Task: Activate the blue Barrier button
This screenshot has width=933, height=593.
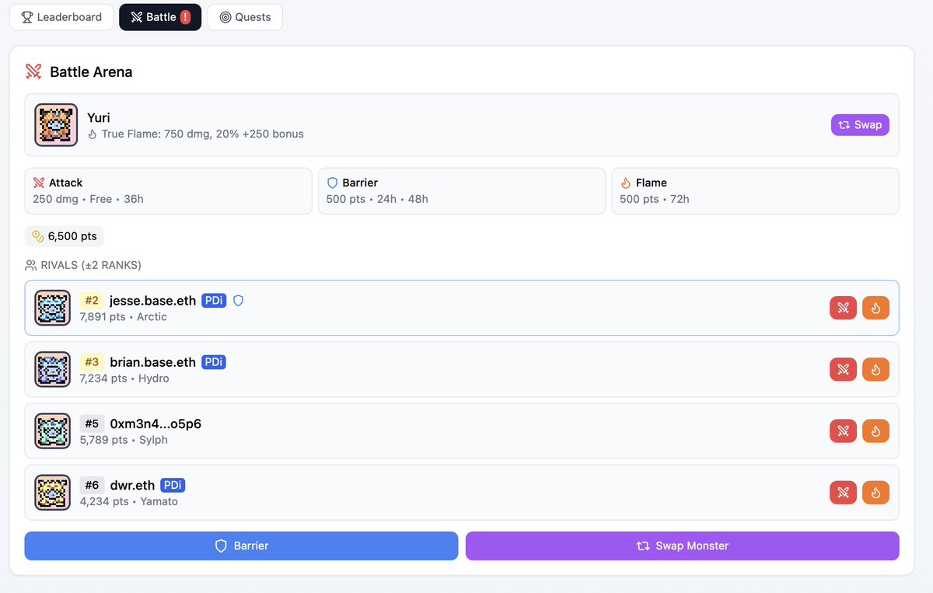Action: click(241, 546)
